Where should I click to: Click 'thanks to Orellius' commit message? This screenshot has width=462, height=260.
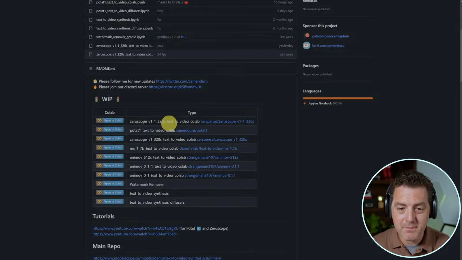[x=173, y=2]
